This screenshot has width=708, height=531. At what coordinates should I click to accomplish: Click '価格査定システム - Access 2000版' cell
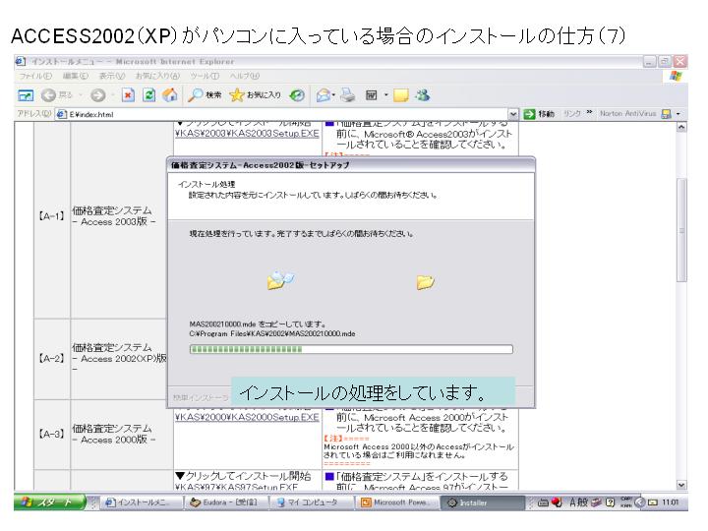(x=122, y=435)
